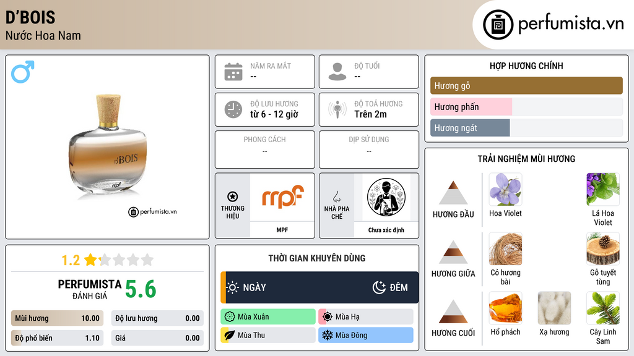Screen dimensions: 634x356
Task: Click the 'Trên 2m' value
Action: coord(370,114)
